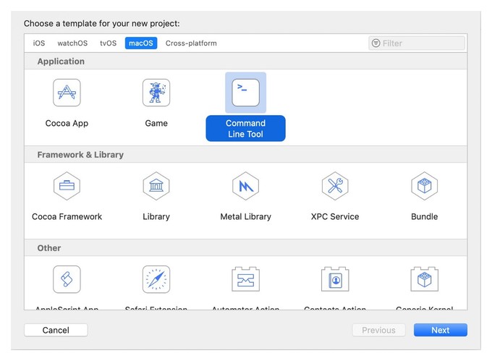492x361 pixels.
Task: Select the Automator Action icon
Action: (246, 279)
